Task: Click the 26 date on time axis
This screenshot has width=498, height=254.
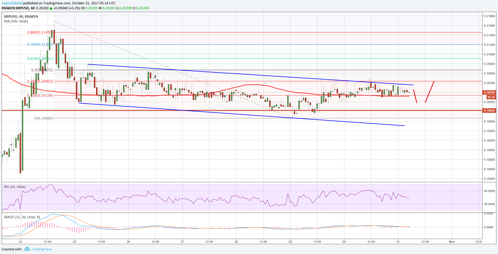Action: click(x=128, y=242)
